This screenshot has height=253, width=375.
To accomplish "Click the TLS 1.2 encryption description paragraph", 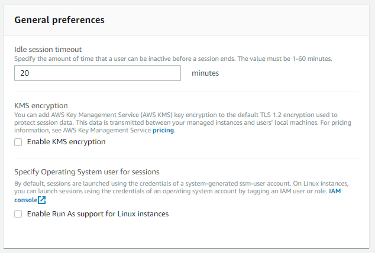I will (x=183, y=122).
